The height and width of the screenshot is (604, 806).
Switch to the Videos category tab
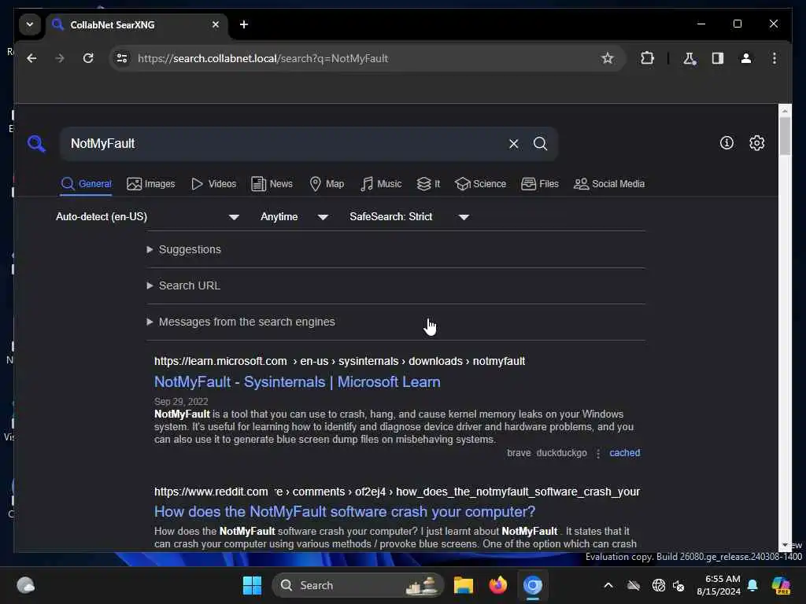click(x=213, y=184)
